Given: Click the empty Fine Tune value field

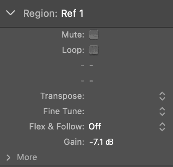Looking at the screenshot, I should coord(122,111).
